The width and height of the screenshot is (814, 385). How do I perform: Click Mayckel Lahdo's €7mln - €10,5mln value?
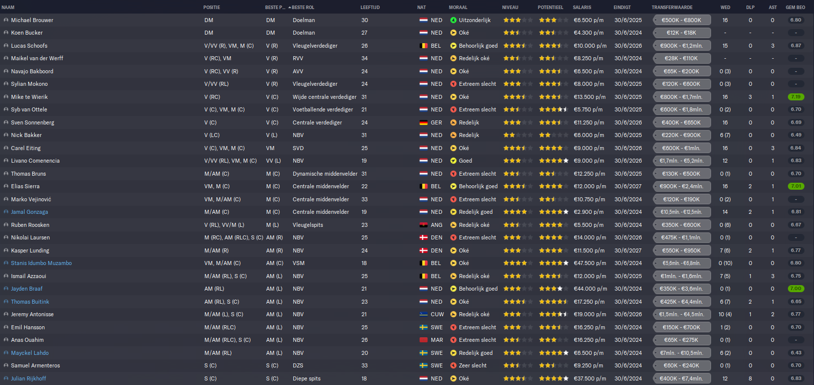681,353
